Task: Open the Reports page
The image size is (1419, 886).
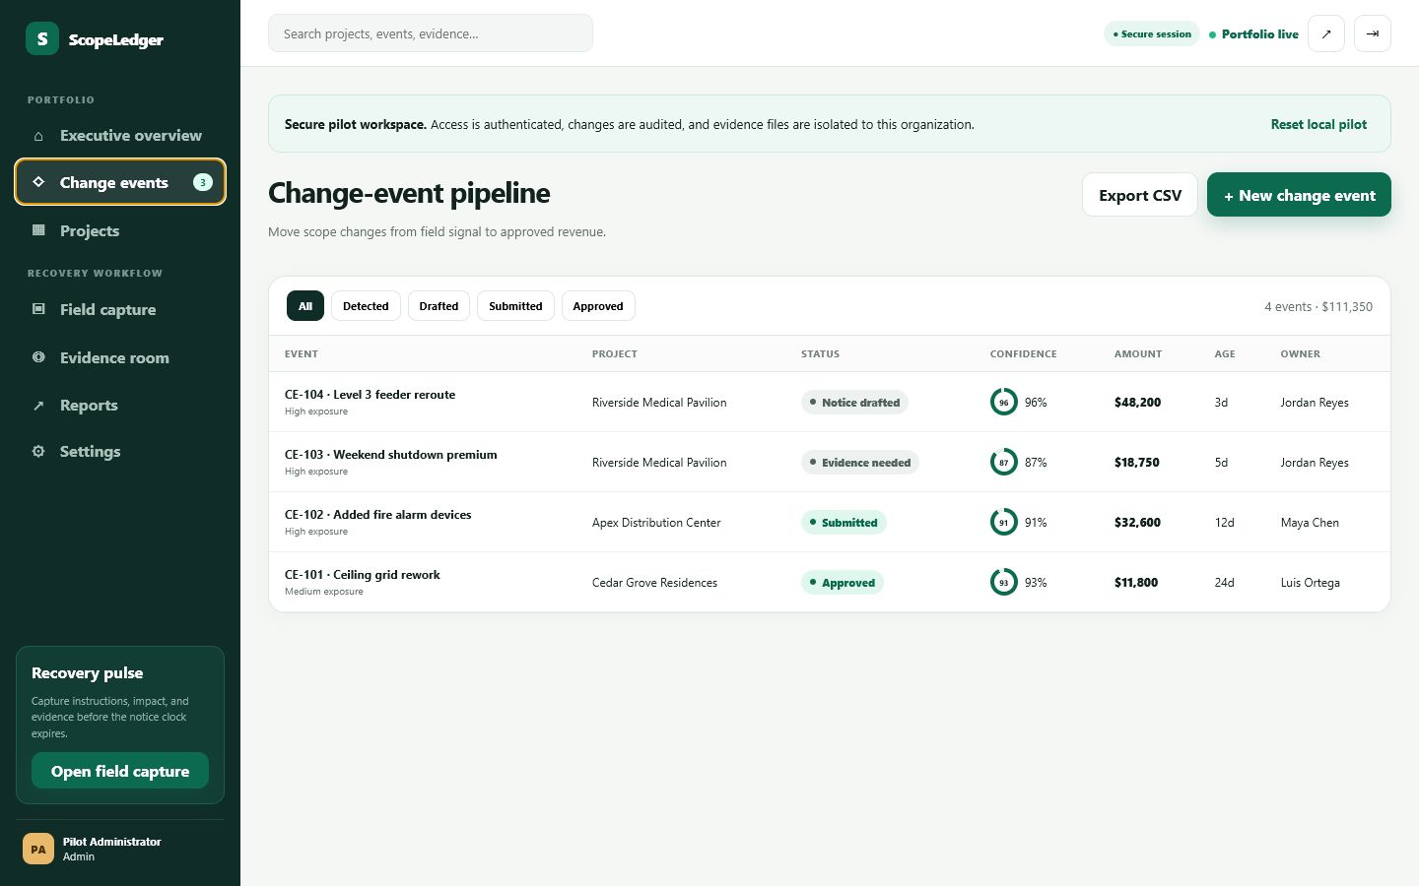Action: tap(120, 405)
